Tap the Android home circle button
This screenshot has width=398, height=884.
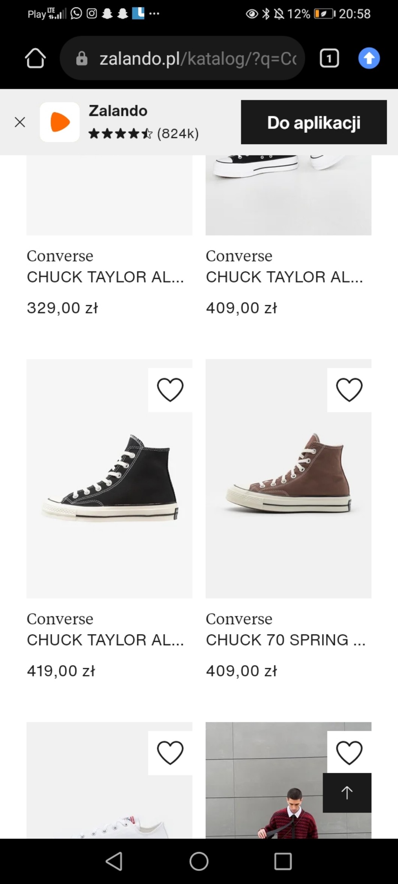(x=199, y=861)
